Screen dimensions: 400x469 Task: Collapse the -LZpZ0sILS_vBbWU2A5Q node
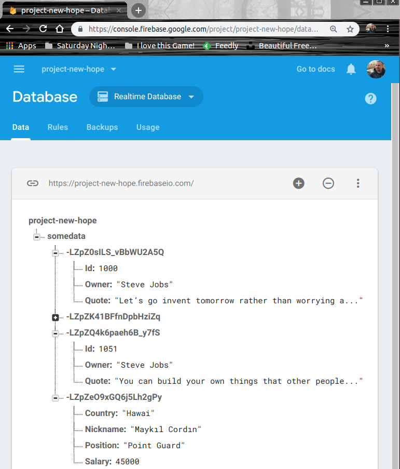click(x=56, y=253)
